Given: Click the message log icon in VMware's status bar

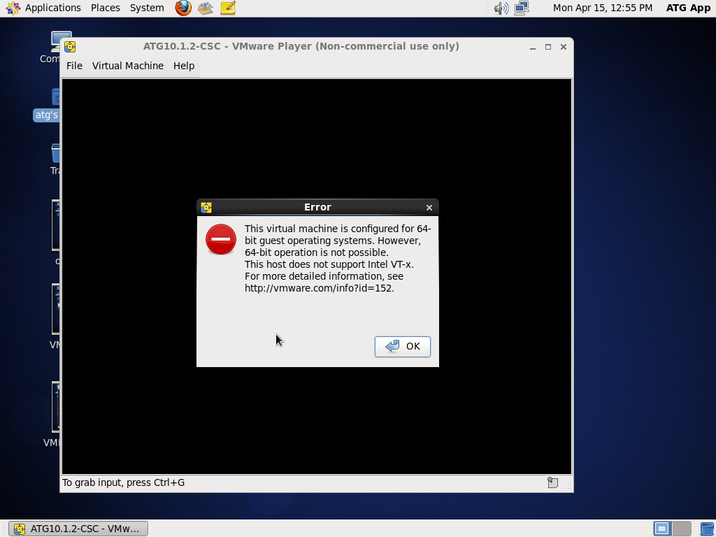Looking at the screenshot, I should (552, 482).
